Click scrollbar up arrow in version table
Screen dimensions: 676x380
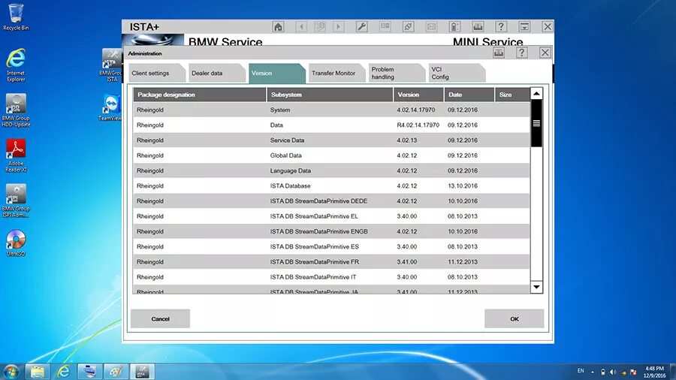(x=536, y=93)
